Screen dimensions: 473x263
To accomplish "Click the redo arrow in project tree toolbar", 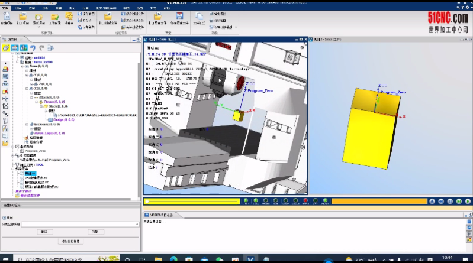I will click(42, 48).
